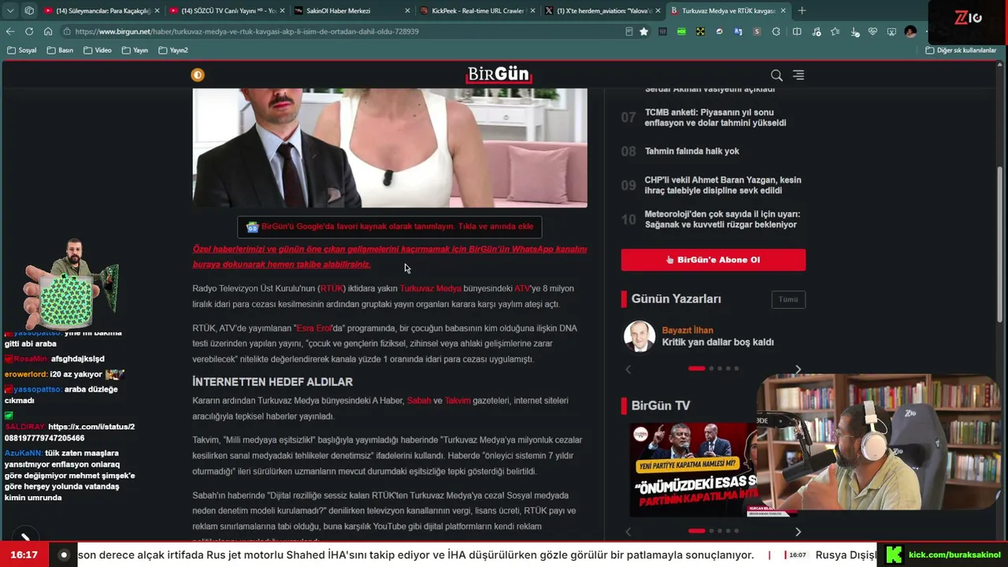The image size is (1008, 567).
Task: Click Bayazıt İlhan author photo
Action: tap(639, 336)
